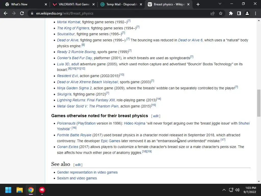261x196 pixels.
Task: Jump to citation 17 after mistake
Action: point(223,140)
